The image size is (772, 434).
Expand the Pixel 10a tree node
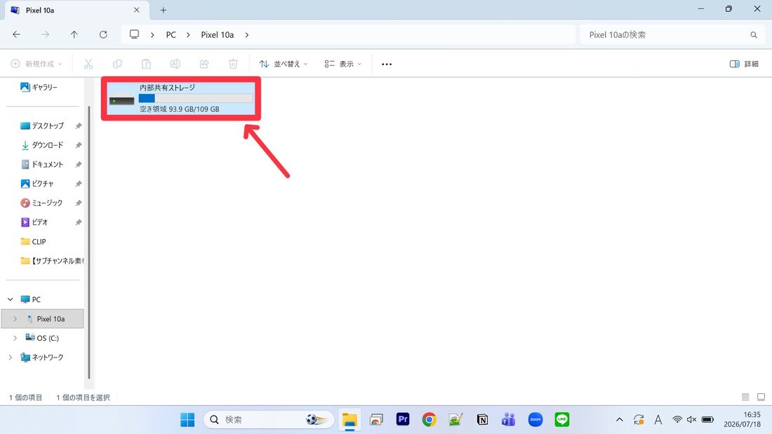[15, 319]
